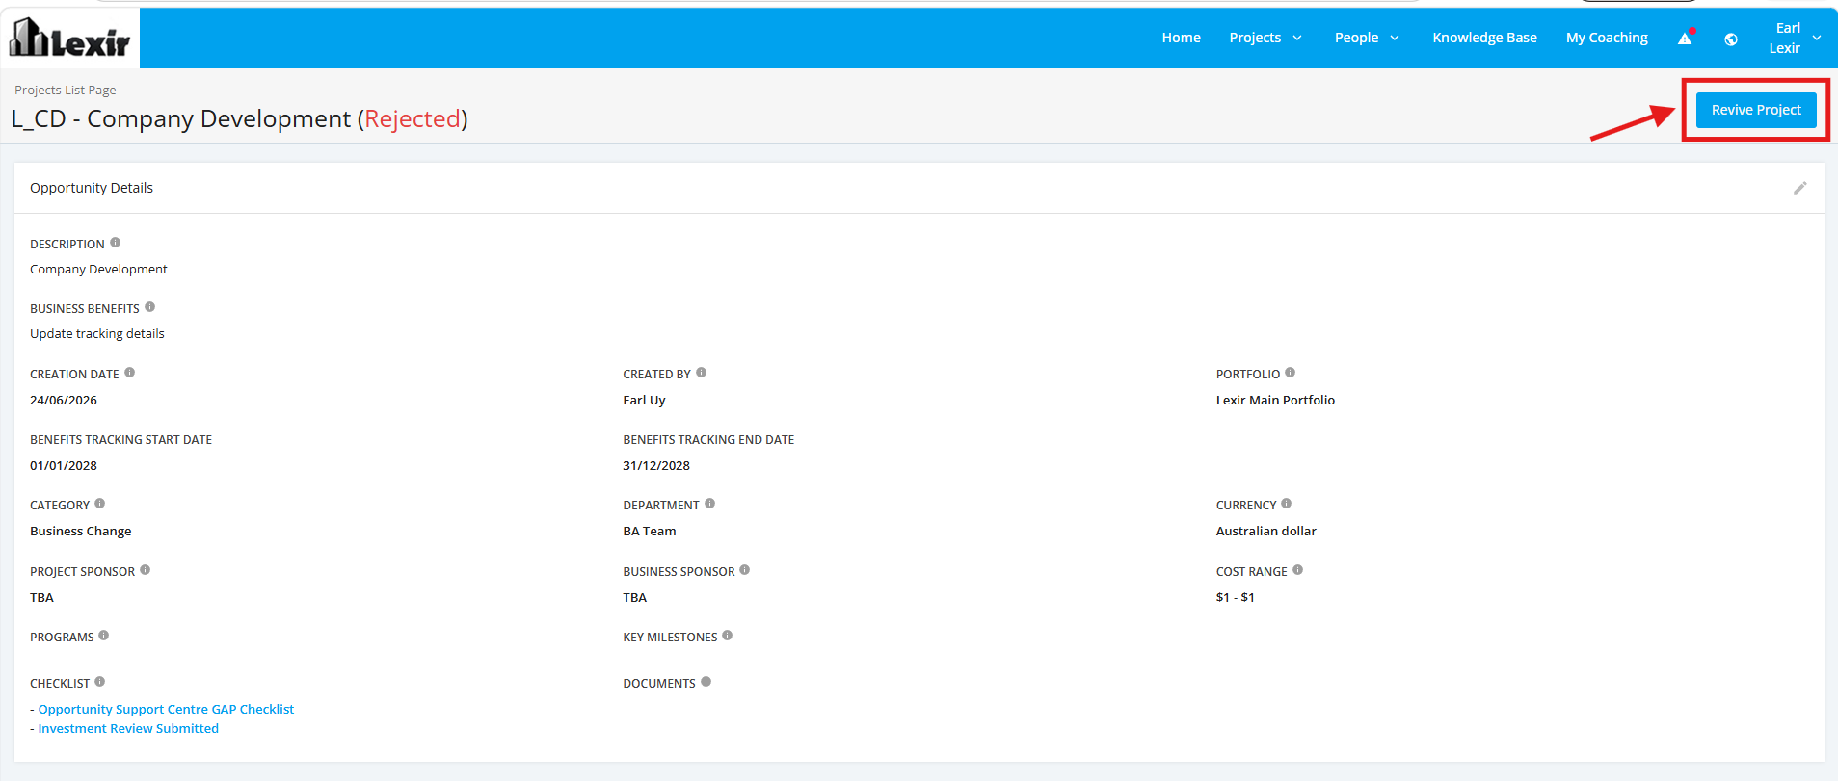Click the Lexir logo
The image size is (1838, 781).
69,39
